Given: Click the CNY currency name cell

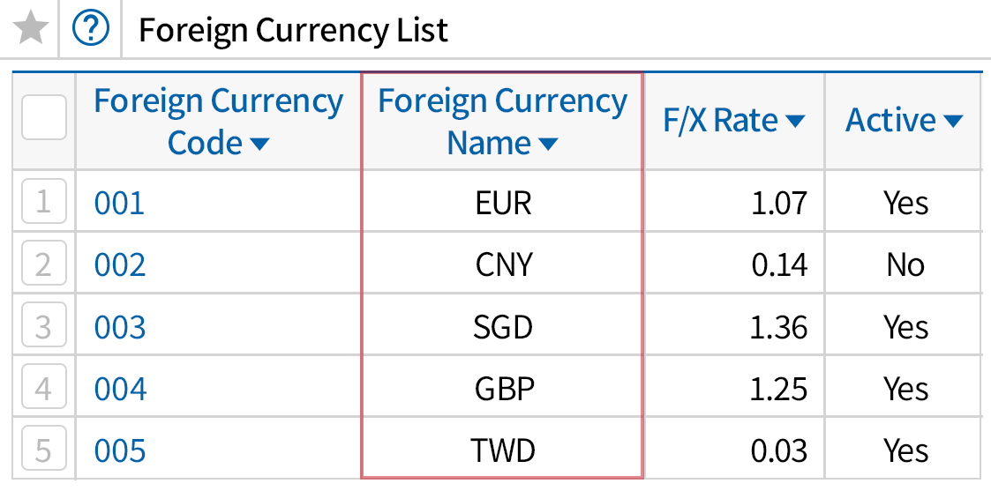Looking at the screenshot, I should pyautogui.click(x=503, y=265).
